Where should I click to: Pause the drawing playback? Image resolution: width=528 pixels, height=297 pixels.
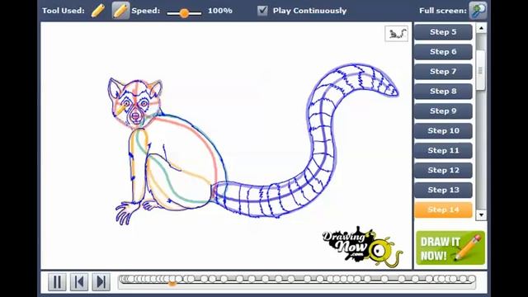tap(57, 282)
